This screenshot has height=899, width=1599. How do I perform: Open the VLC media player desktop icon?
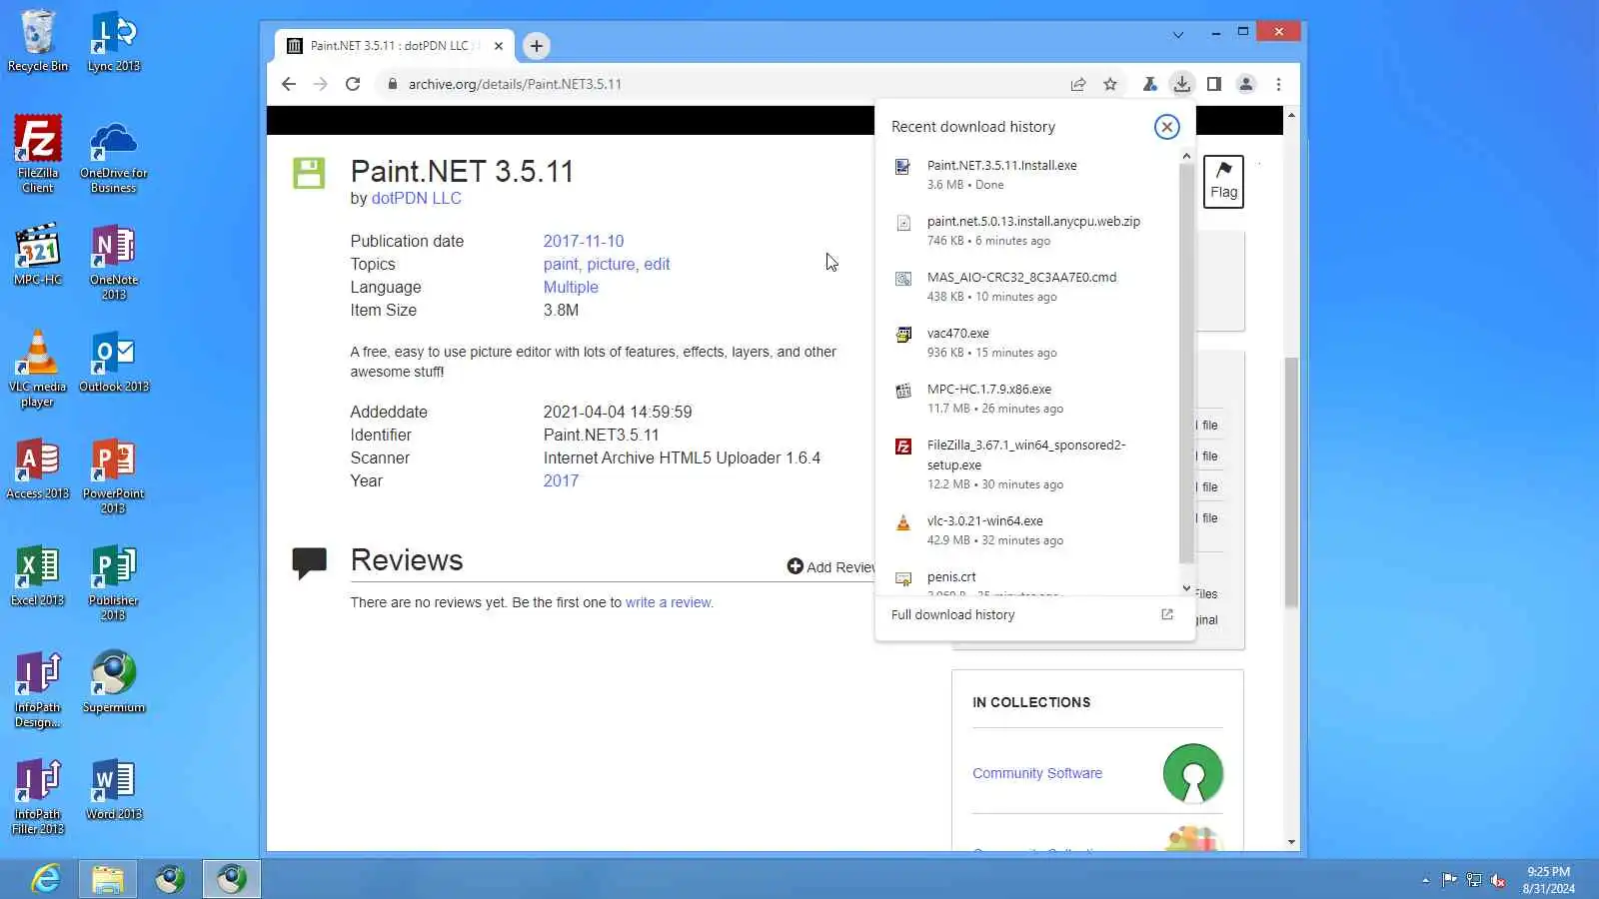pyautogui.click(x=38, y=370)
